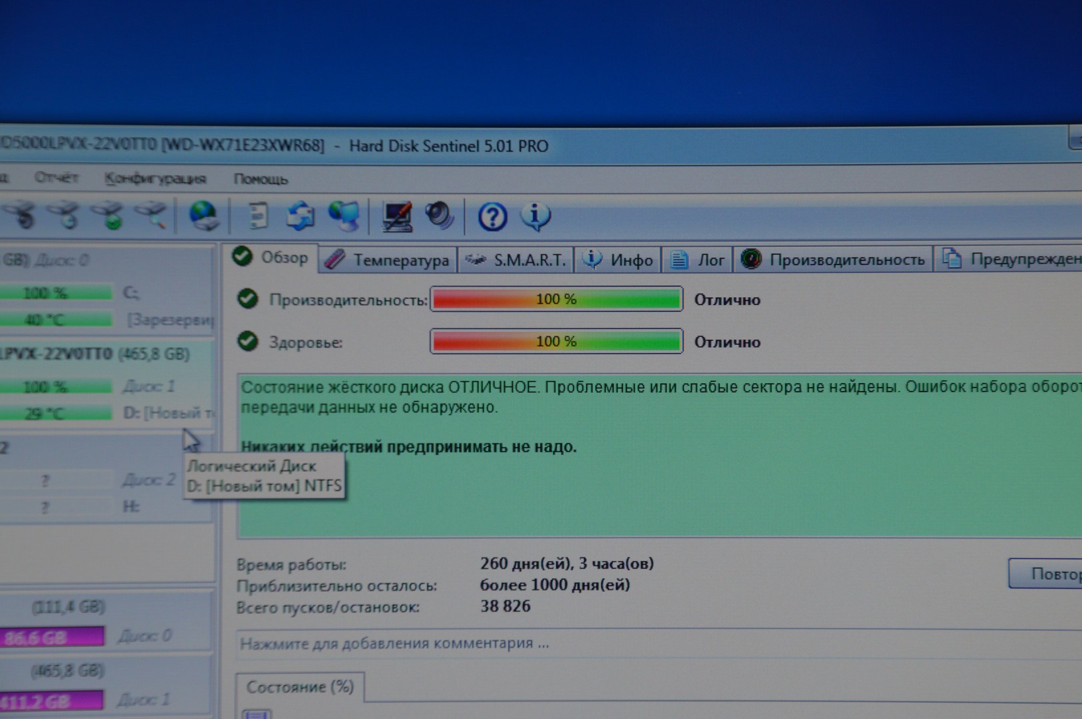Click the Отлично label beside Производительность
This screenshot has width=1082, height=719.
727,300
